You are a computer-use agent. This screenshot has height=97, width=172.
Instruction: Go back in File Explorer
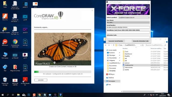point(106,45)
